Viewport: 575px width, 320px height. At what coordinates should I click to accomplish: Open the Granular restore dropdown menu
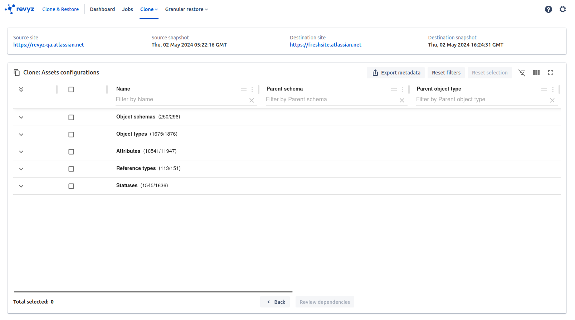pos(186,9)
